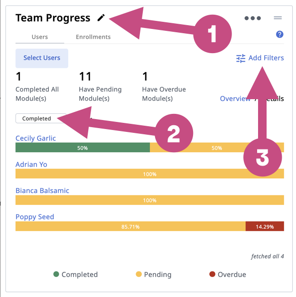The width and height of the screenshot is (296, 297).
Task: Open the Overview view link
Action: coord(235,99)
